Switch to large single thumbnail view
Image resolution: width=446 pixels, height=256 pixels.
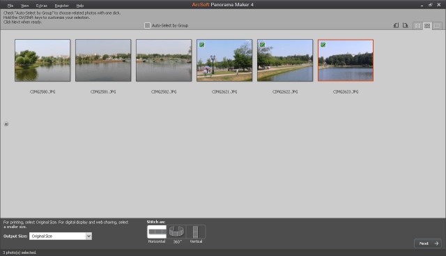pyautogui.click(x=437, y=26)
